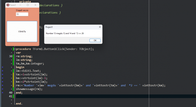The image size is (196, 107).
Task: Collapse the Button1Click procedure fold marker
Action: pos(14,49)
